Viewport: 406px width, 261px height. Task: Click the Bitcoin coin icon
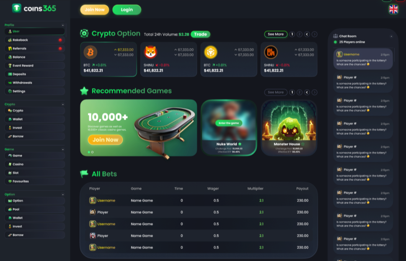(91, 52)
